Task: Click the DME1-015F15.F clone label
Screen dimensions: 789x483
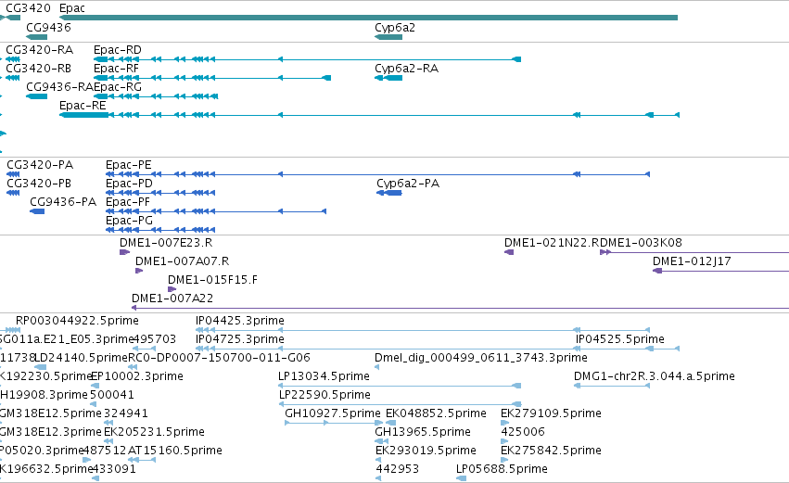Action: pyautogui.click(x=212, y=280)
